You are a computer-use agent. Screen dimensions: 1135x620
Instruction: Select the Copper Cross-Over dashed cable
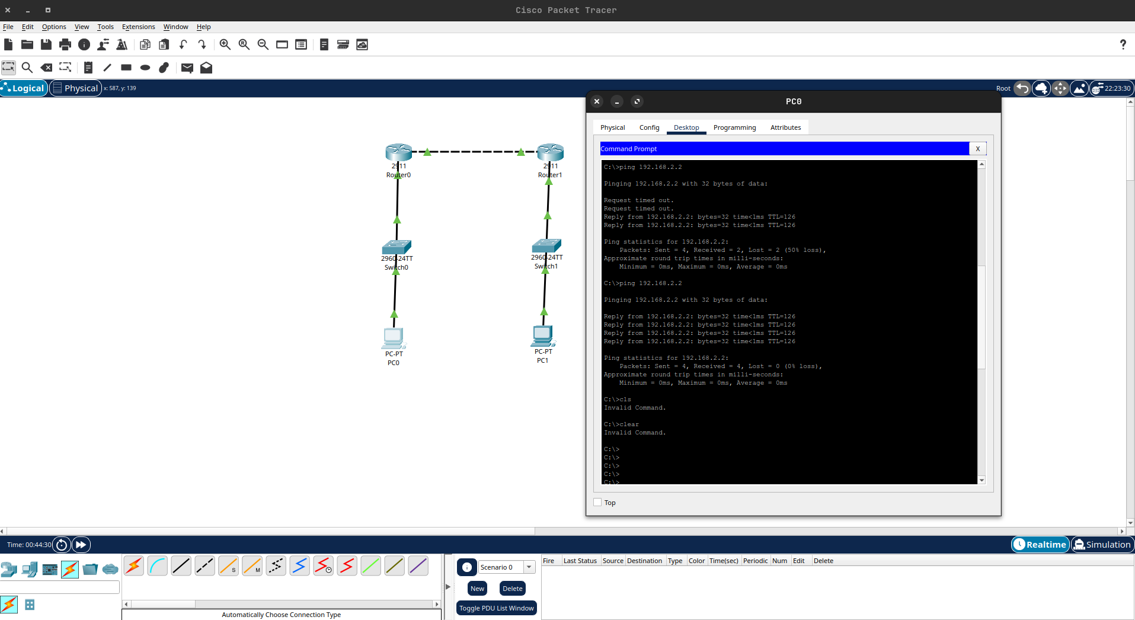[x=205, y=566]
